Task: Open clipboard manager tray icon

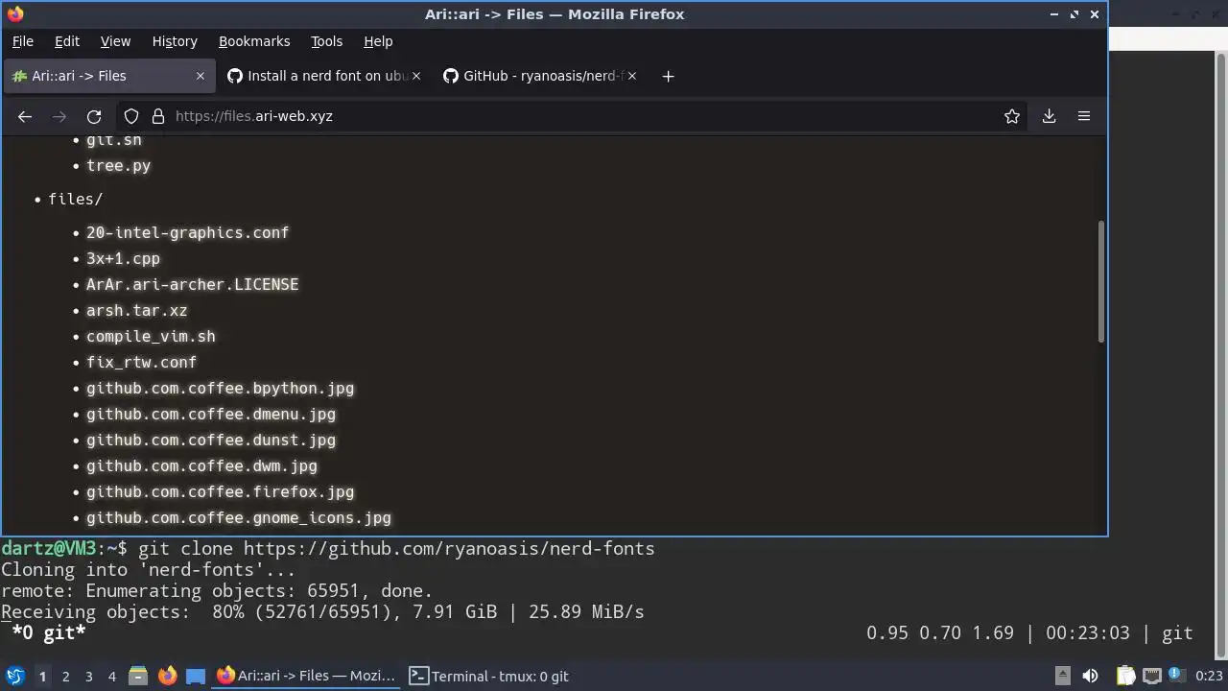Action: (1125, 676)
